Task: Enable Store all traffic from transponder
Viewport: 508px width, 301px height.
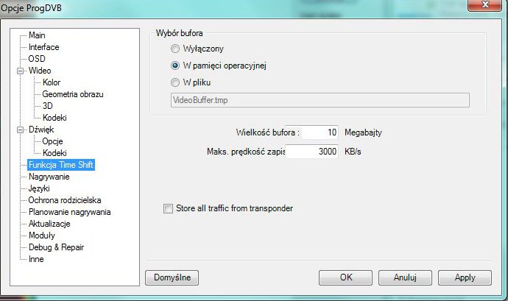Action: 168,208
